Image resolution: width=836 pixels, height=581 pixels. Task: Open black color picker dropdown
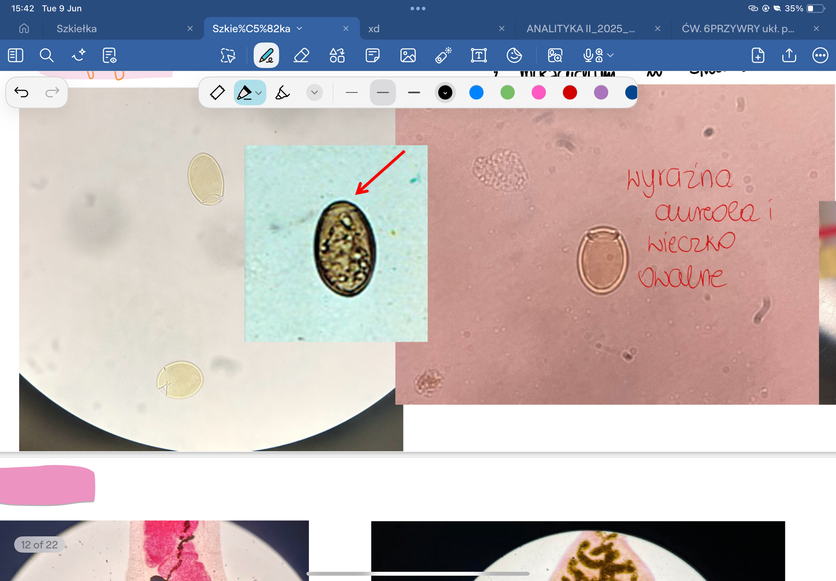point(445,92)
